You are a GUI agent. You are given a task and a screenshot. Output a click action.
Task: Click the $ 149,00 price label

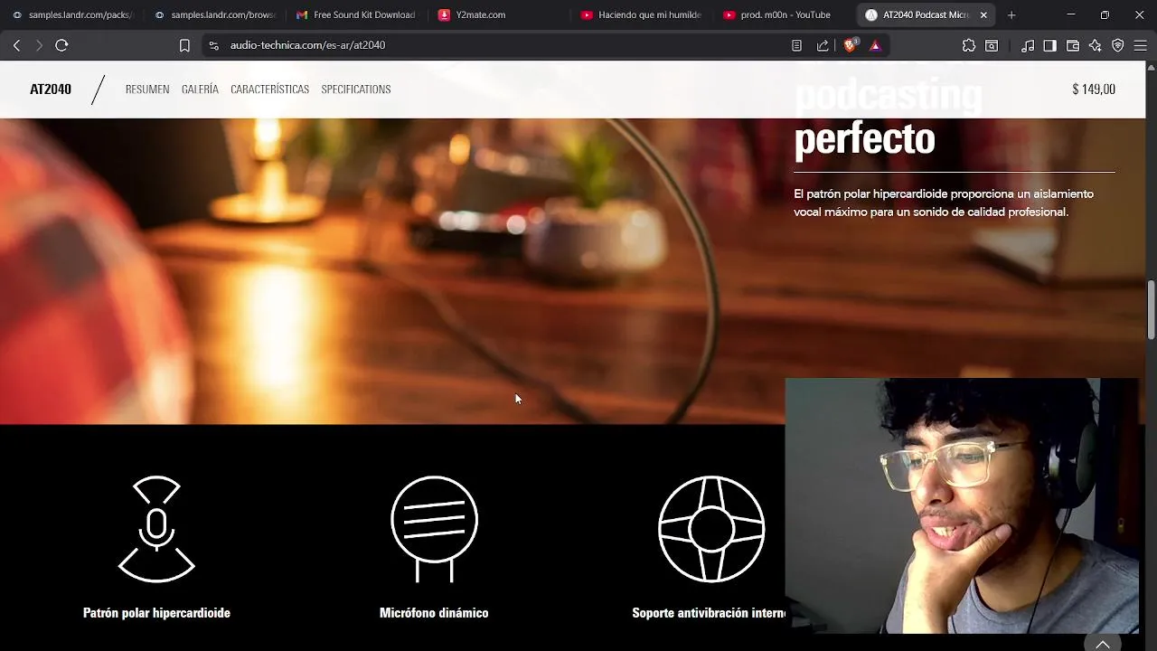(1094, 89)
